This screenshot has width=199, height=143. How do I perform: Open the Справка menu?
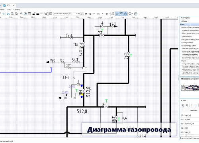[17, 10]
